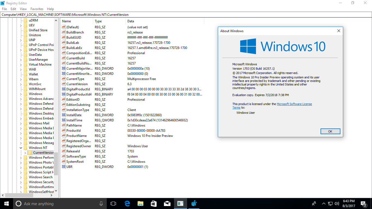Open the Start menu
The width and height of the screenshot is (372, 209).
[6, 204]
